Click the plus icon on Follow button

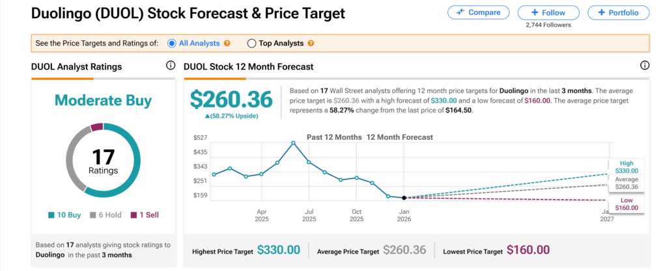click(534, 12)
